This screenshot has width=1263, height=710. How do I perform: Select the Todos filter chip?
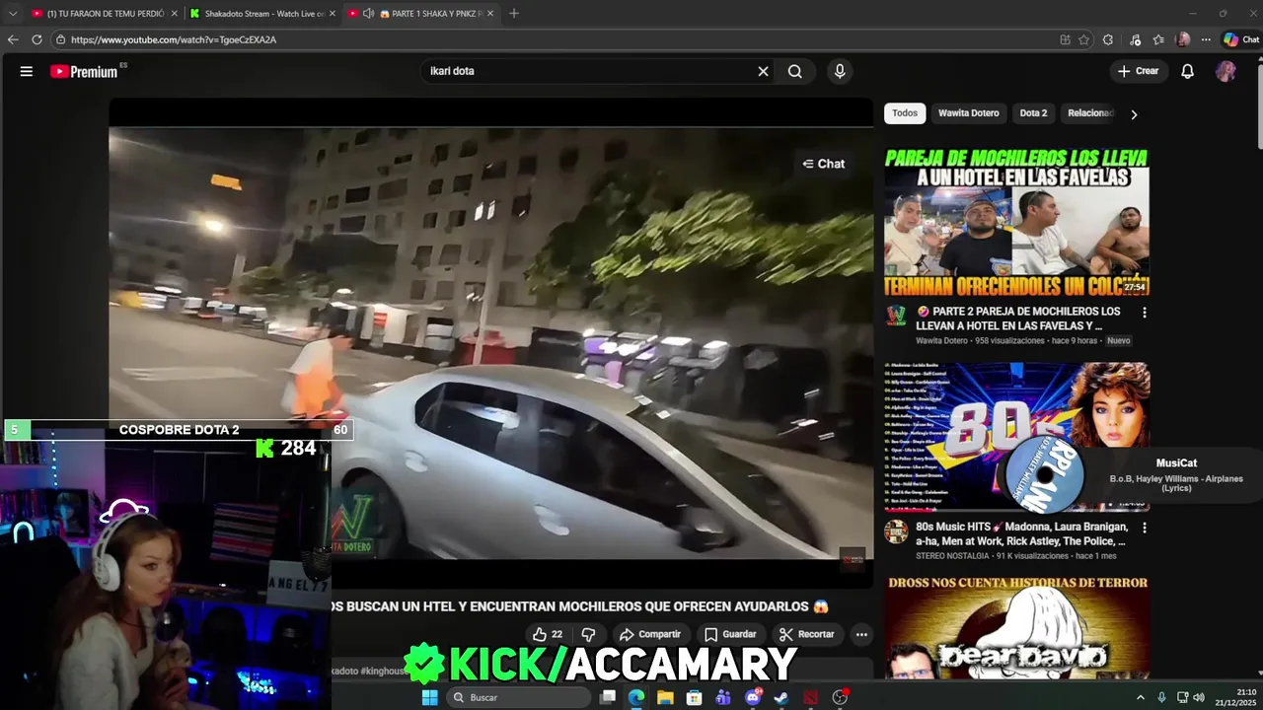pos(905,113)
